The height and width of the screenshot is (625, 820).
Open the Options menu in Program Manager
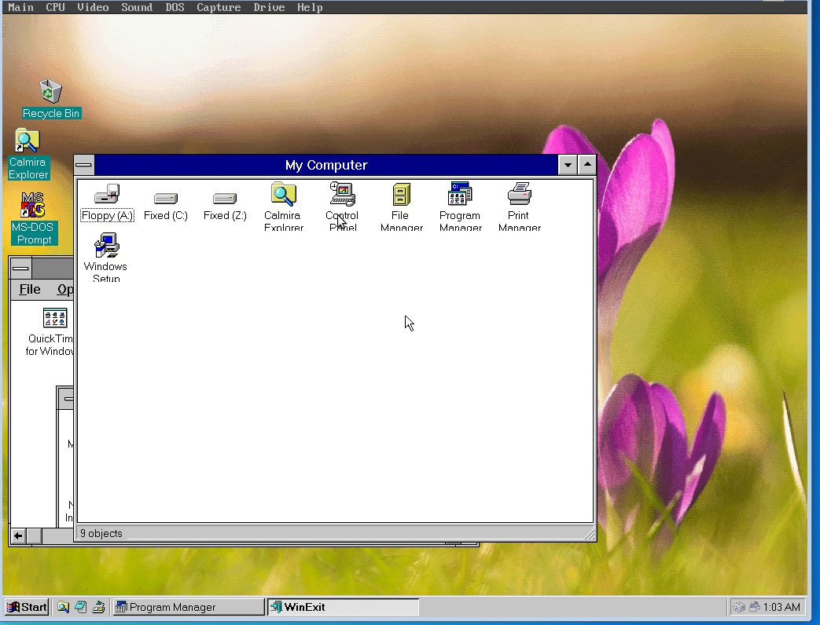(x=64, y=289)
